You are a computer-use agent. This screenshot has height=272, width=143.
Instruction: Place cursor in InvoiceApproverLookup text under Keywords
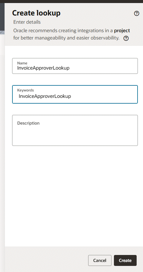click(45, 96)
